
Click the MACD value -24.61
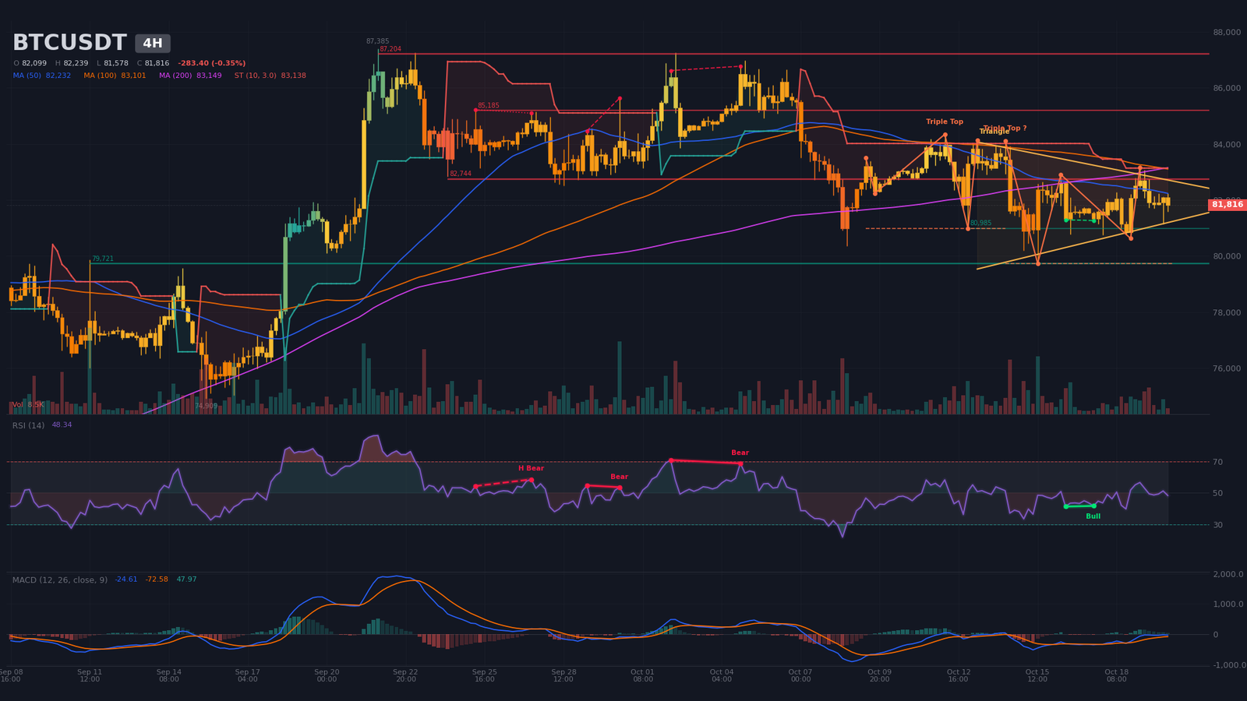[x=126, y=579]
